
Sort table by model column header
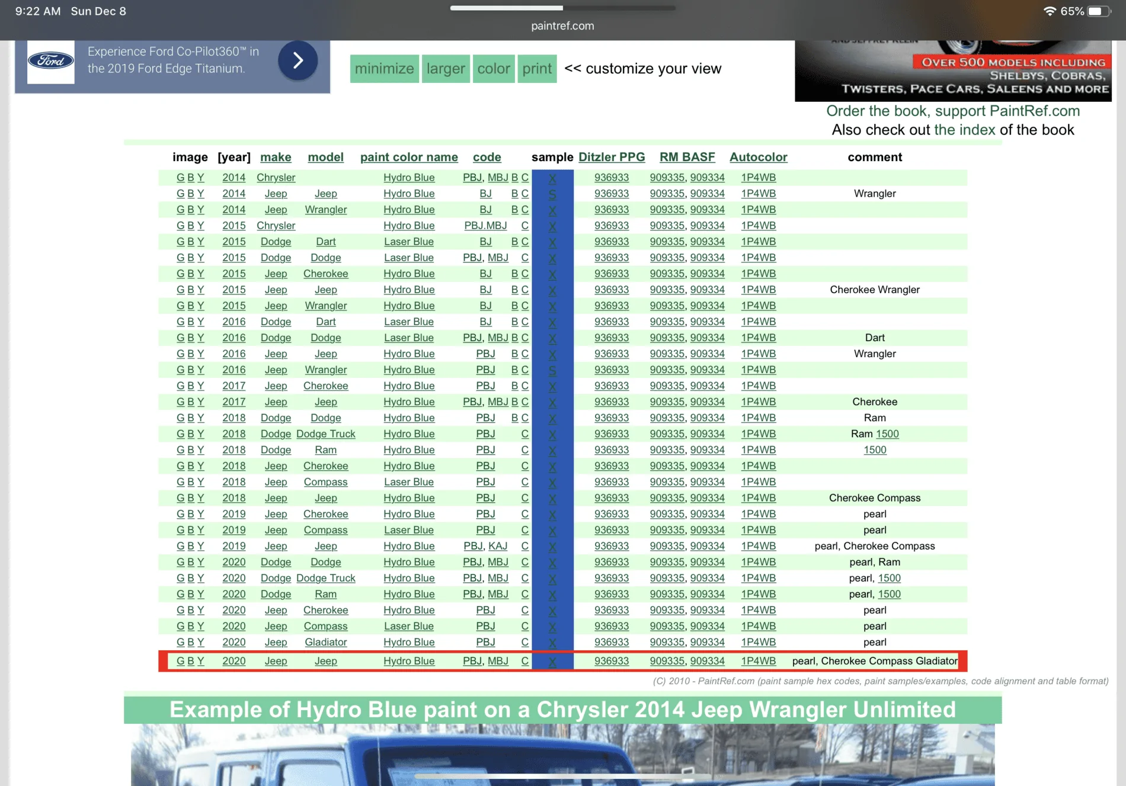pyautogui.click(x=326, y=157)
